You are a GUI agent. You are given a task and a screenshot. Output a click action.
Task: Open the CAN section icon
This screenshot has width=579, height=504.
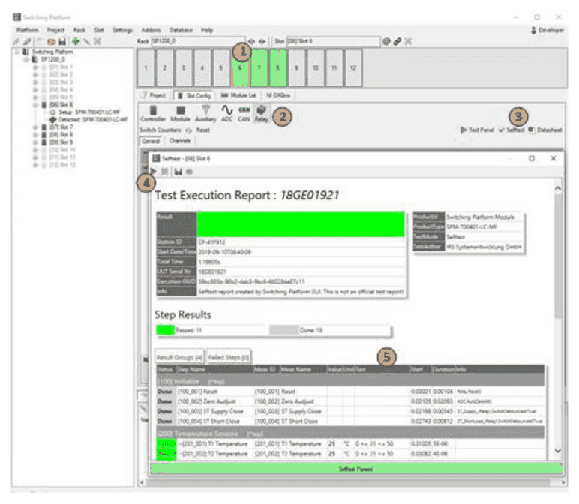244,114
